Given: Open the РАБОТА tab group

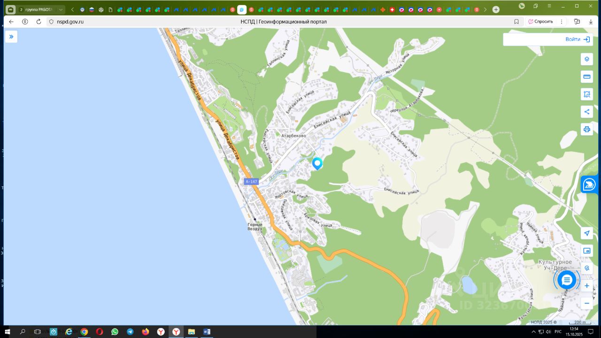Looking at the screenshot, I should coord(36,9).
